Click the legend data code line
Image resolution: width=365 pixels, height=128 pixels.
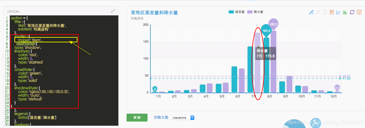[37, 118]
